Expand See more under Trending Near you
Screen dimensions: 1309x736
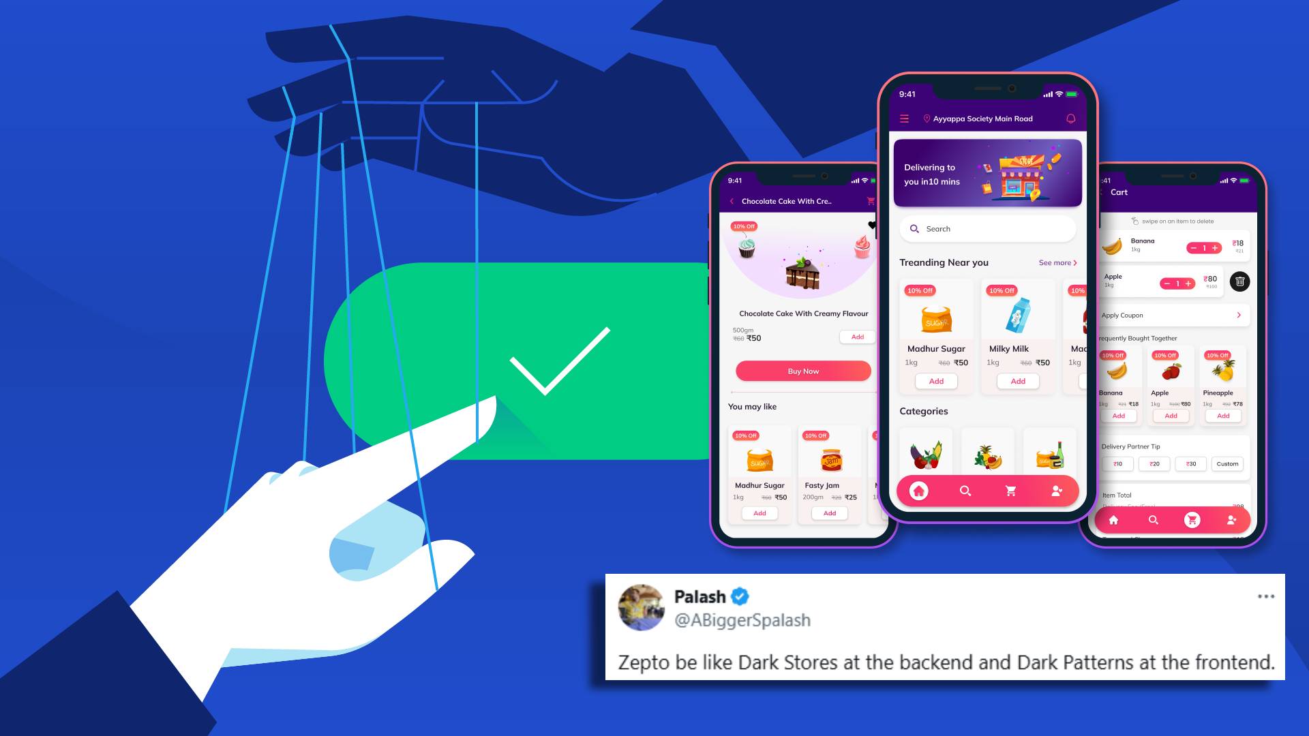pyautogui.click(x=1057, y=262)
